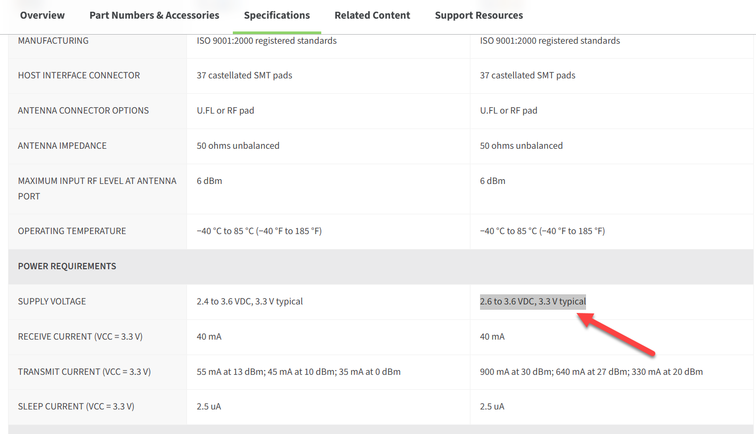The width and height of the screenshot is (756, 434).
Task: Click the ANTENNA CONNECTOR OPTIONS label
Action: (84, 110)
